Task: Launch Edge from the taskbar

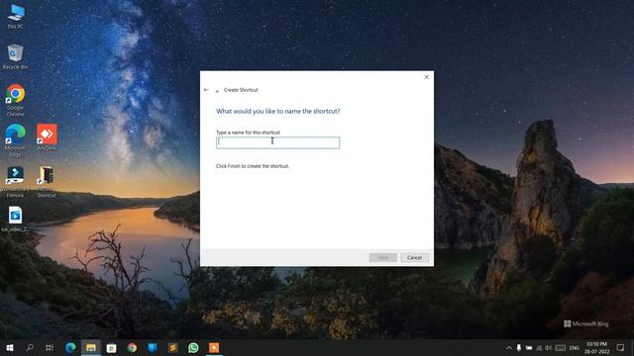Action: point(70,347)
